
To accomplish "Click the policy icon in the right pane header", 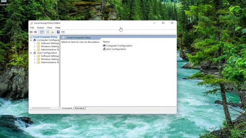I will (64, 38).
